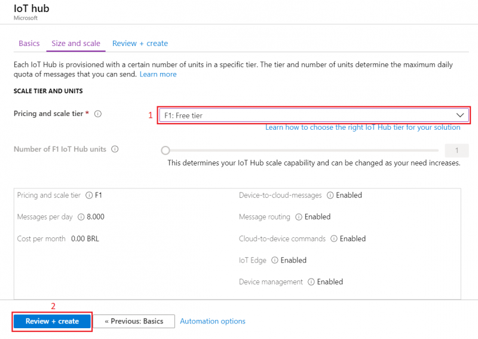Open link on choosing the right IoT Hub tier
478x339 pixels.
click(x=363, y=127)
